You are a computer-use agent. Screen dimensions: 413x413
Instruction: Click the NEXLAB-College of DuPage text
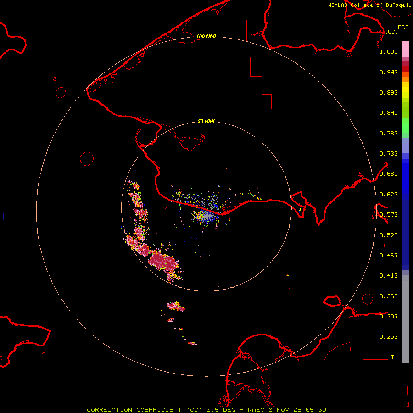pos(367,5)
